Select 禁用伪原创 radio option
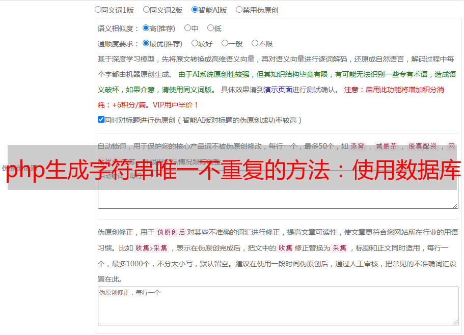Viewport: 464px width, 335px height. 239,10
